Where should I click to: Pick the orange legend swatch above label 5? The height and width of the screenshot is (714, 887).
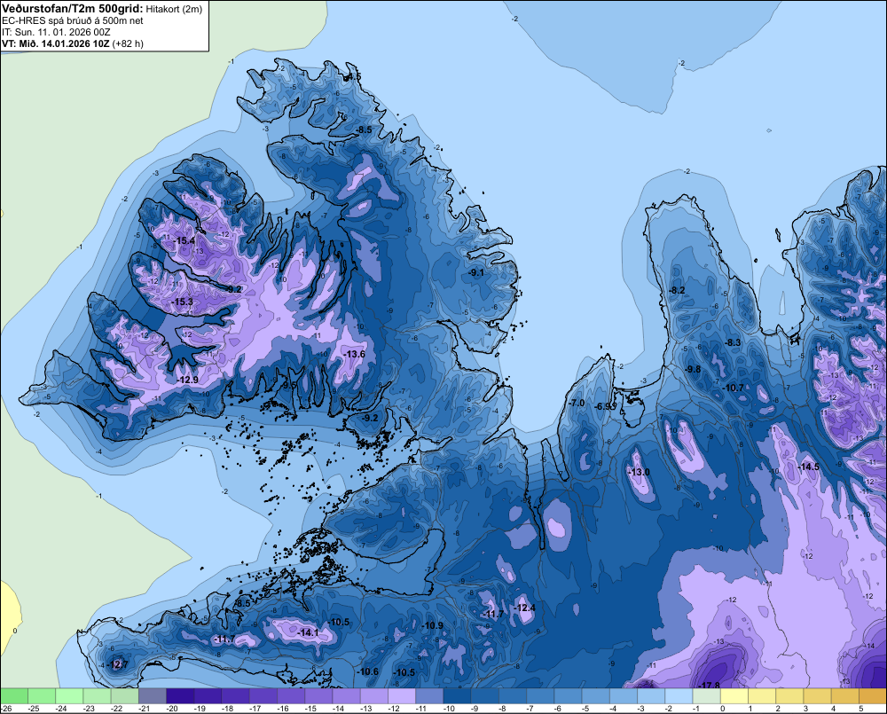(x=873, y=696)
